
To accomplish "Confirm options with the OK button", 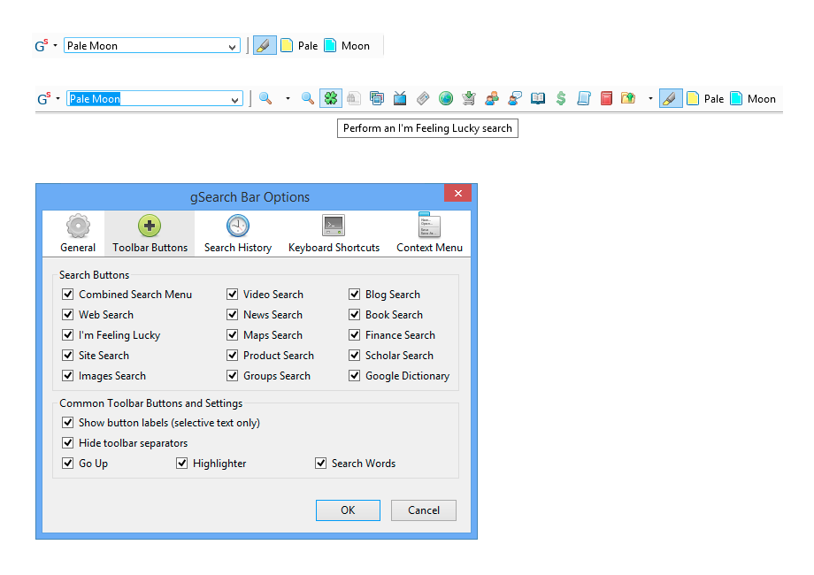I will 348,510.
